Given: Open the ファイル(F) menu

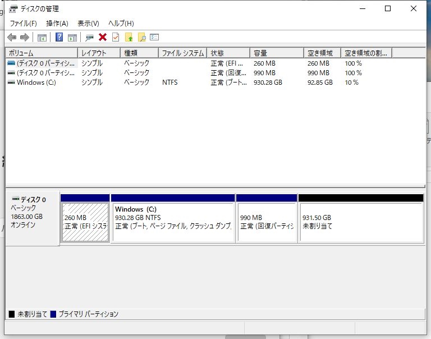Looking at the screenshot, I should tap(24, 24).
